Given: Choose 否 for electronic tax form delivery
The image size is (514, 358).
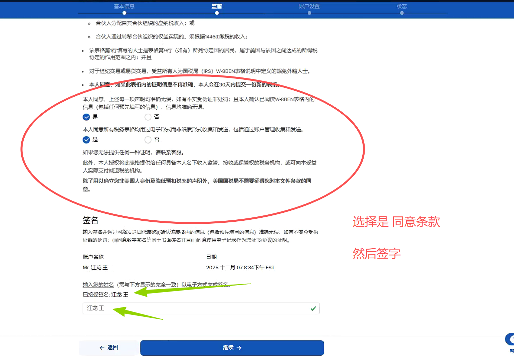Looking at the screenshot, I should pyautogui.click(x=148, y=140).
